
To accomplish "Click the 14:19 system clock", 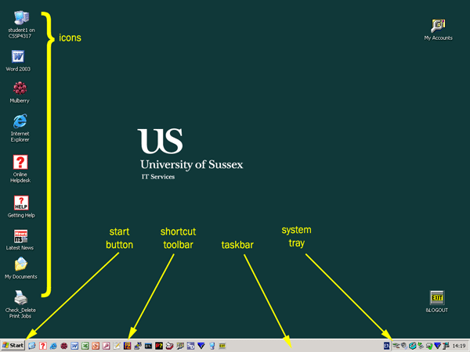I will point(459,346).
